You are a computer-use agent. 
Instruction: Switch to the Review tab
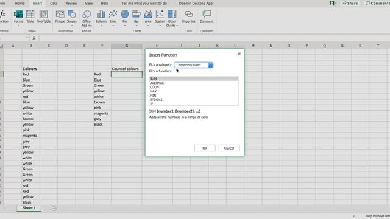pos(71,4)
